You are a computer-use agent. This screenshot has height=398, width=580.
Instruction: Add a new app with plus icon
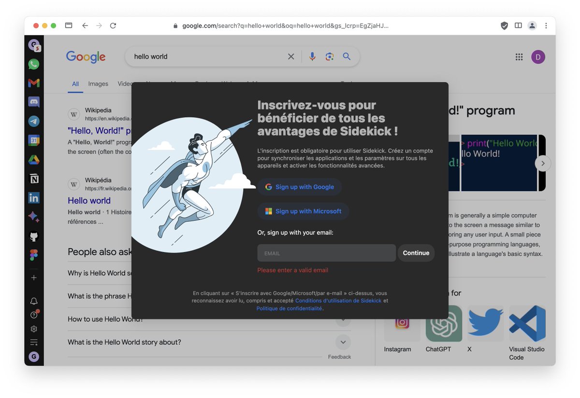pos(33,278)
